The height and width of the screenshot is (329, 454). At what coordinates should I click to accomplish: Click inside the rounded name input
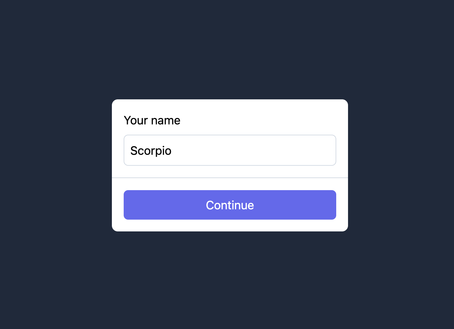pos(230,150)
